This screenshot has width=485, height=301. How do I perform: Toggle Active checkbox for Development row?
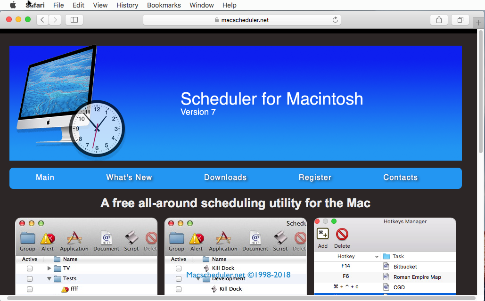179,279
